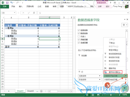
Task: Uncheck the 阶段名称 field checkbox
Action: [79, 33]
